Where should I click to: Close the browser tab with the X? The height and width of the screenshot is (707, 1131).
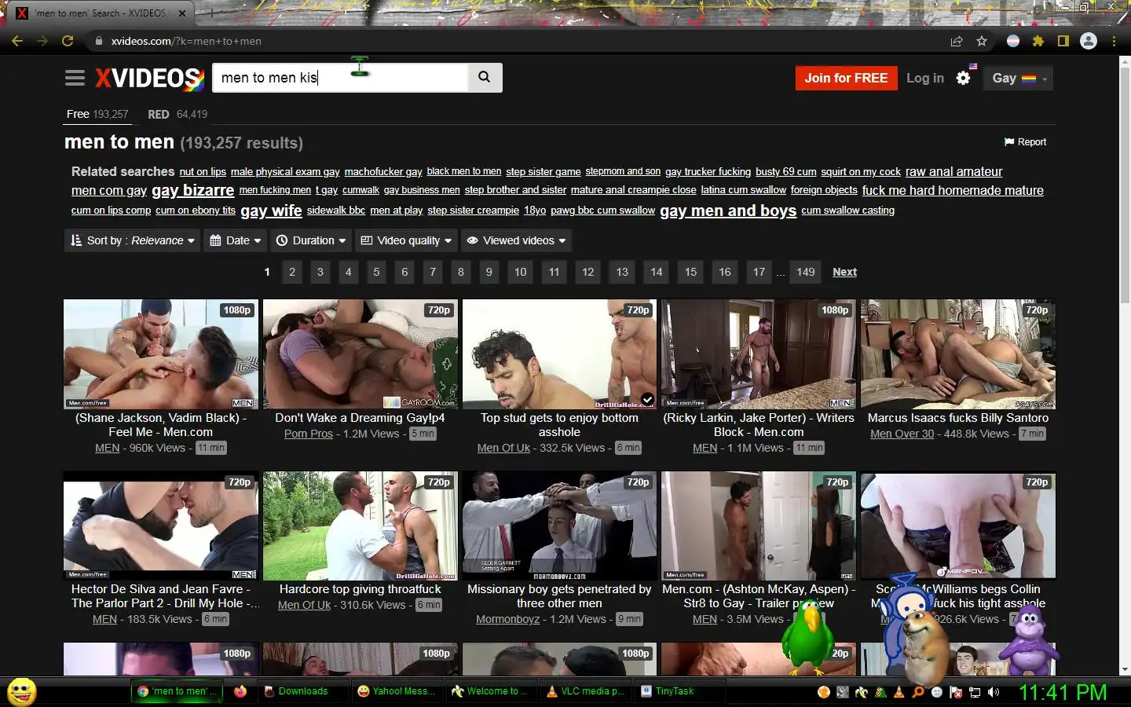coord(182,13)
